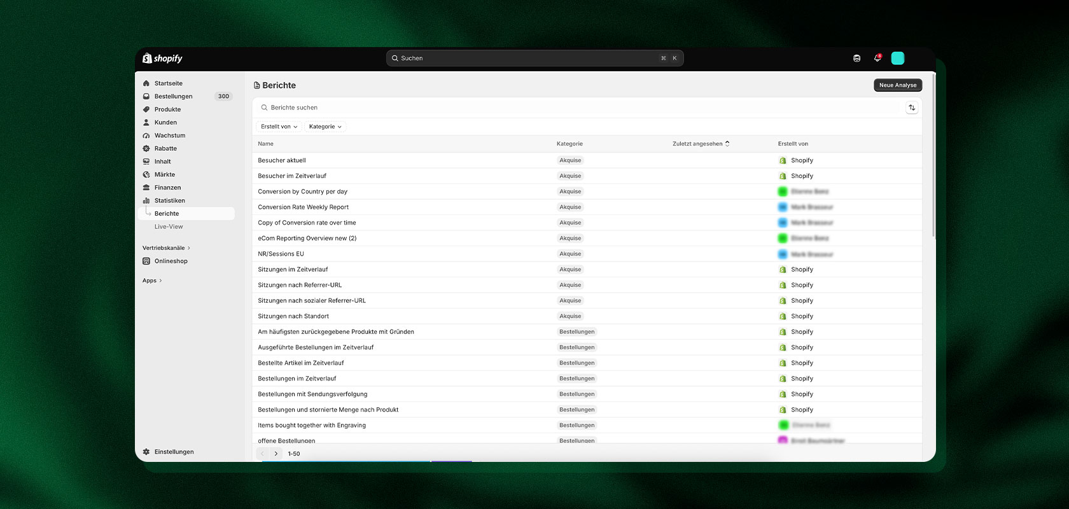Click the Bestellungen inbox icon in sidebar
1069x509 pixels.
(146, 97)
